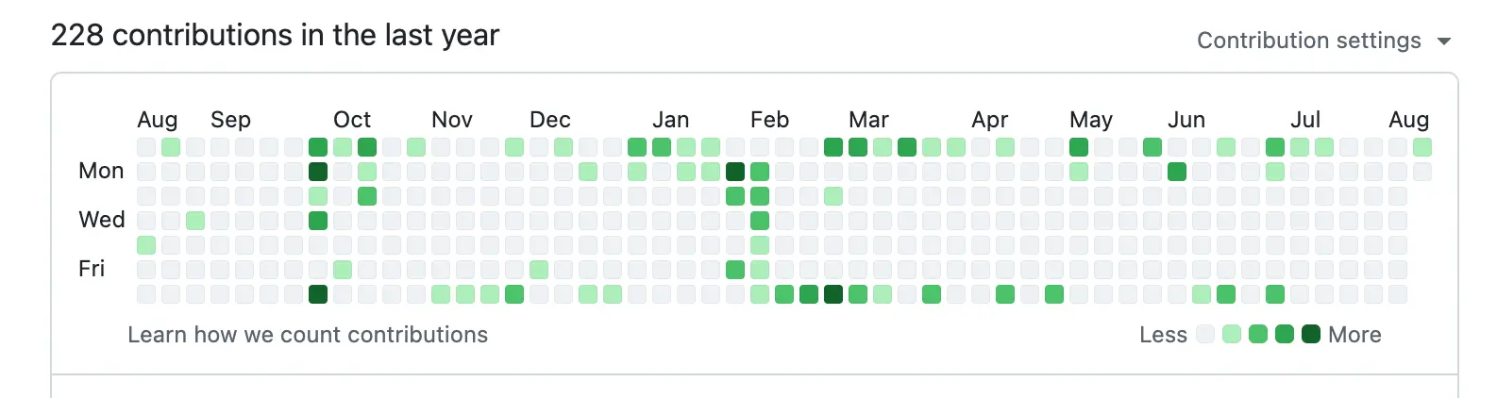1497x398 pixels.
Task: Select the darkest green legend swatch next to More
Action: coord(1311,334)
